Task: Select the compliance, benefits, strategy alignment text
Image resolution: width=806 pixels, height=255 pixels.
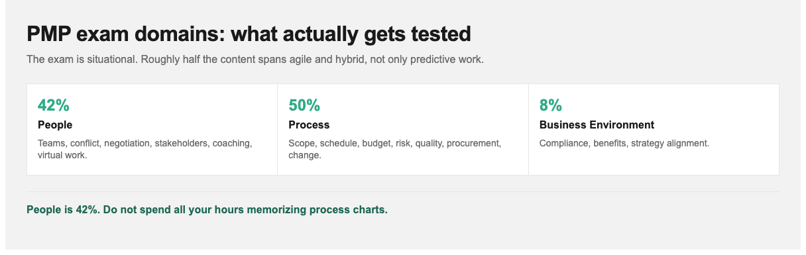Action: pos(624,143)
